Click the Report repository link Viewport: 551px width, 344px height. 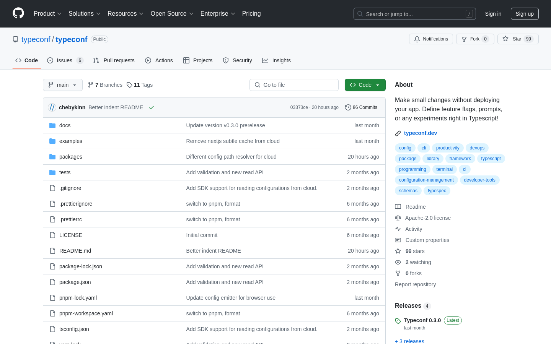click(415, 284)
